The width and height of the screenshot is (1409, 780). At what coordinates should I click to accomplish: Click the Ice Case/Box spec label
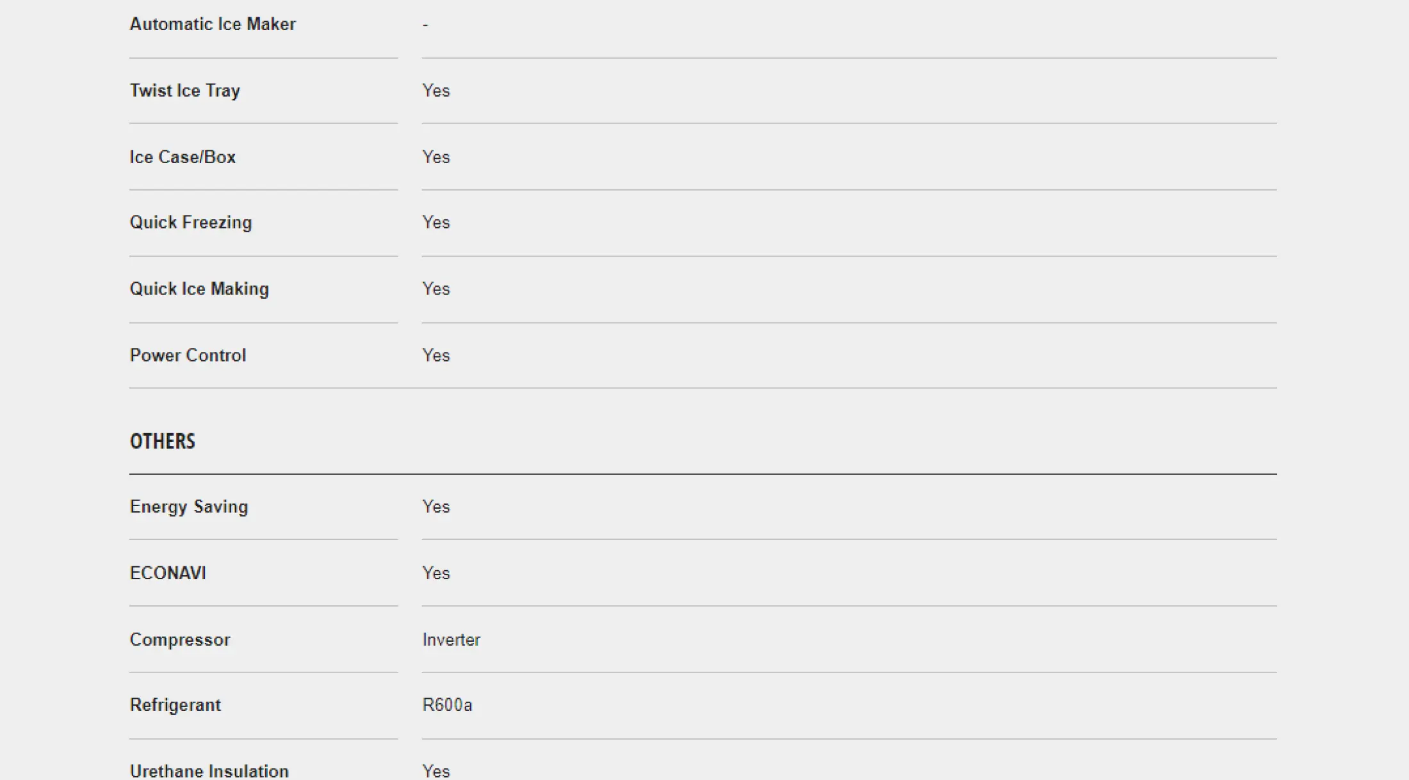183,157
